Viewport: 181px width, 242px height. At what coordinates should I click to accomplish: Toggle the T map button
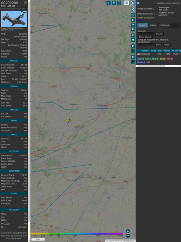[119, 3]
